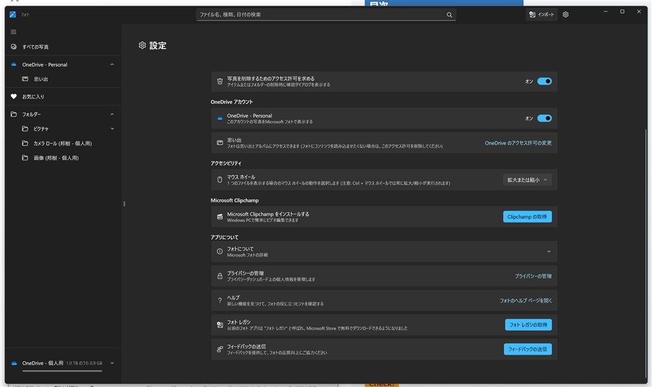
Task: Toggle off delete confirmation permission switch
Action: [544, 81]
